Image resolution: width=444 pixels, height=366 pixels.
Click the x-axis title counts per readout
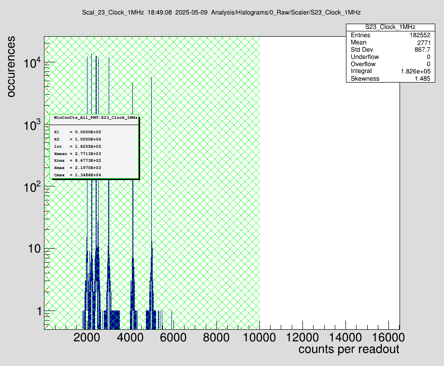(348, 349)
